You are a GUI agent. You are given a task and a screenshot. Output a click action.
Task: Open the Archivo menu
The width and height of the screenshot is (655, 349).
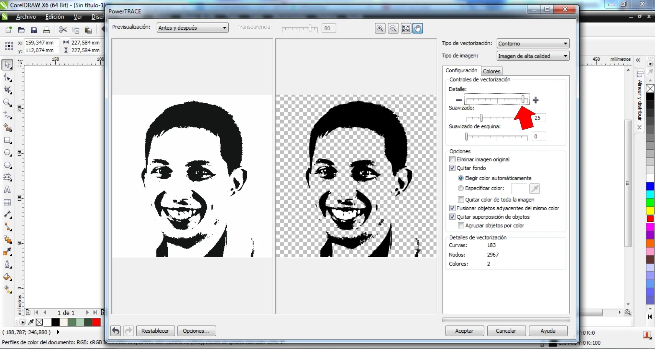[x=26, y=17]
